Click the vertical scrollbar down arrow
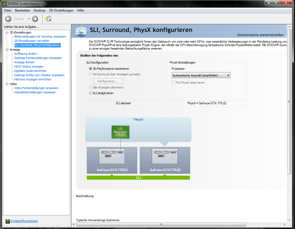 click(x=289, y=220)
